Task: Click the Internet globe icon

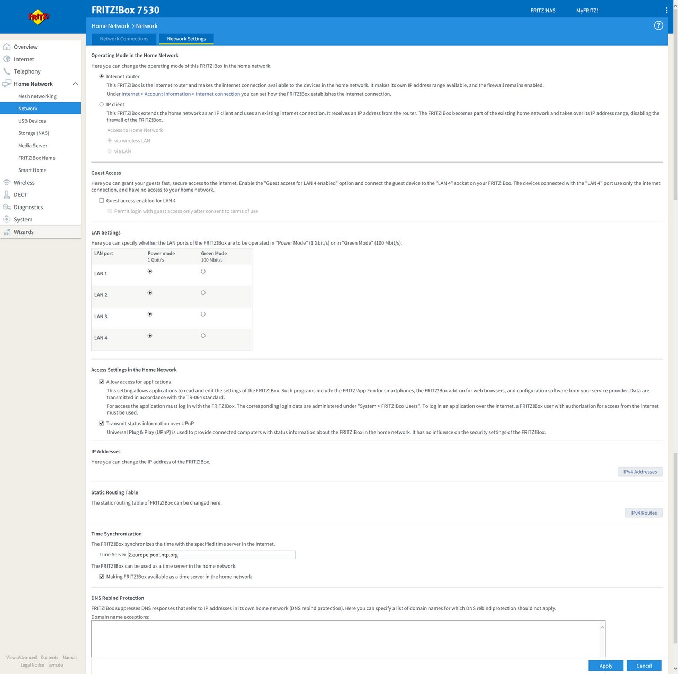Action: coord(7,59)
